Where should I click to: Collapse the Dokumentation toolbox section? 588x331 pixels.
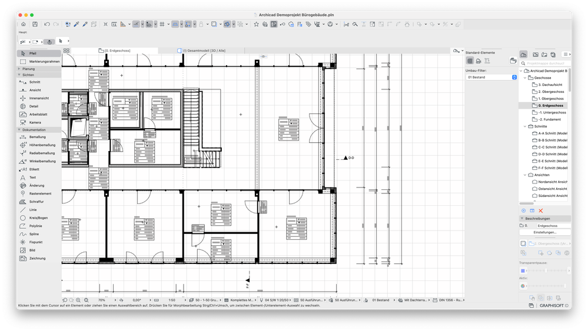click(x=19, y=130)
